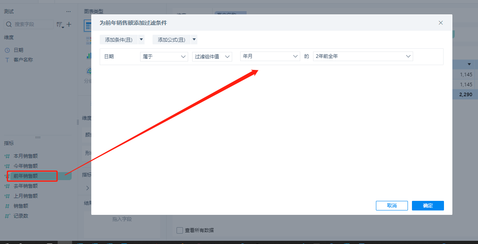Click the hash icon beside 去年销售额
The width and height of the screenshot is (478, 244).
pos(7,186)
